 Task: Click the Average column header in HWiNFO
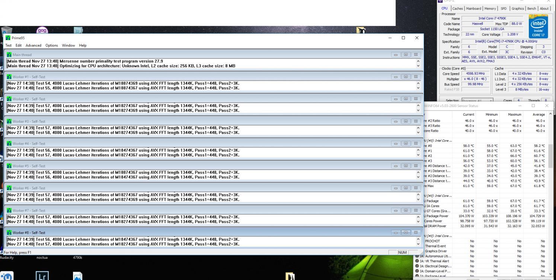[539, 115]
